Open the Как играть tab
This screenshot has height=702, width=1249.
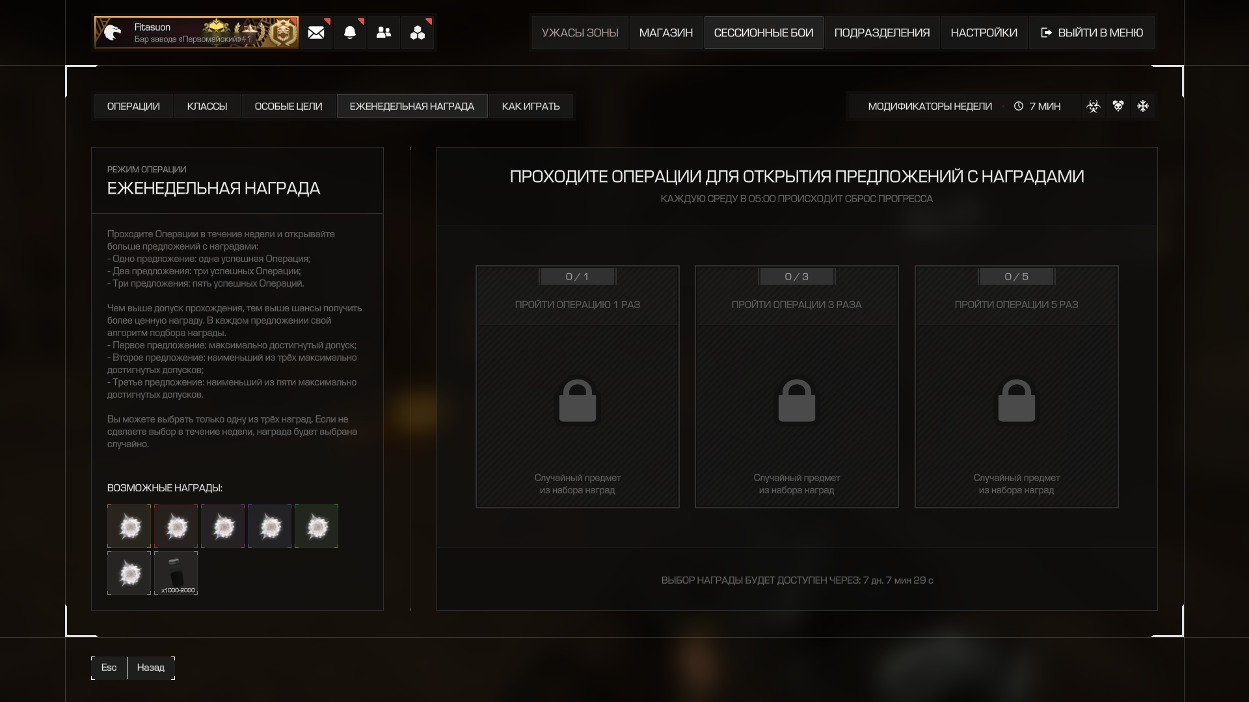tap(531, 106)
